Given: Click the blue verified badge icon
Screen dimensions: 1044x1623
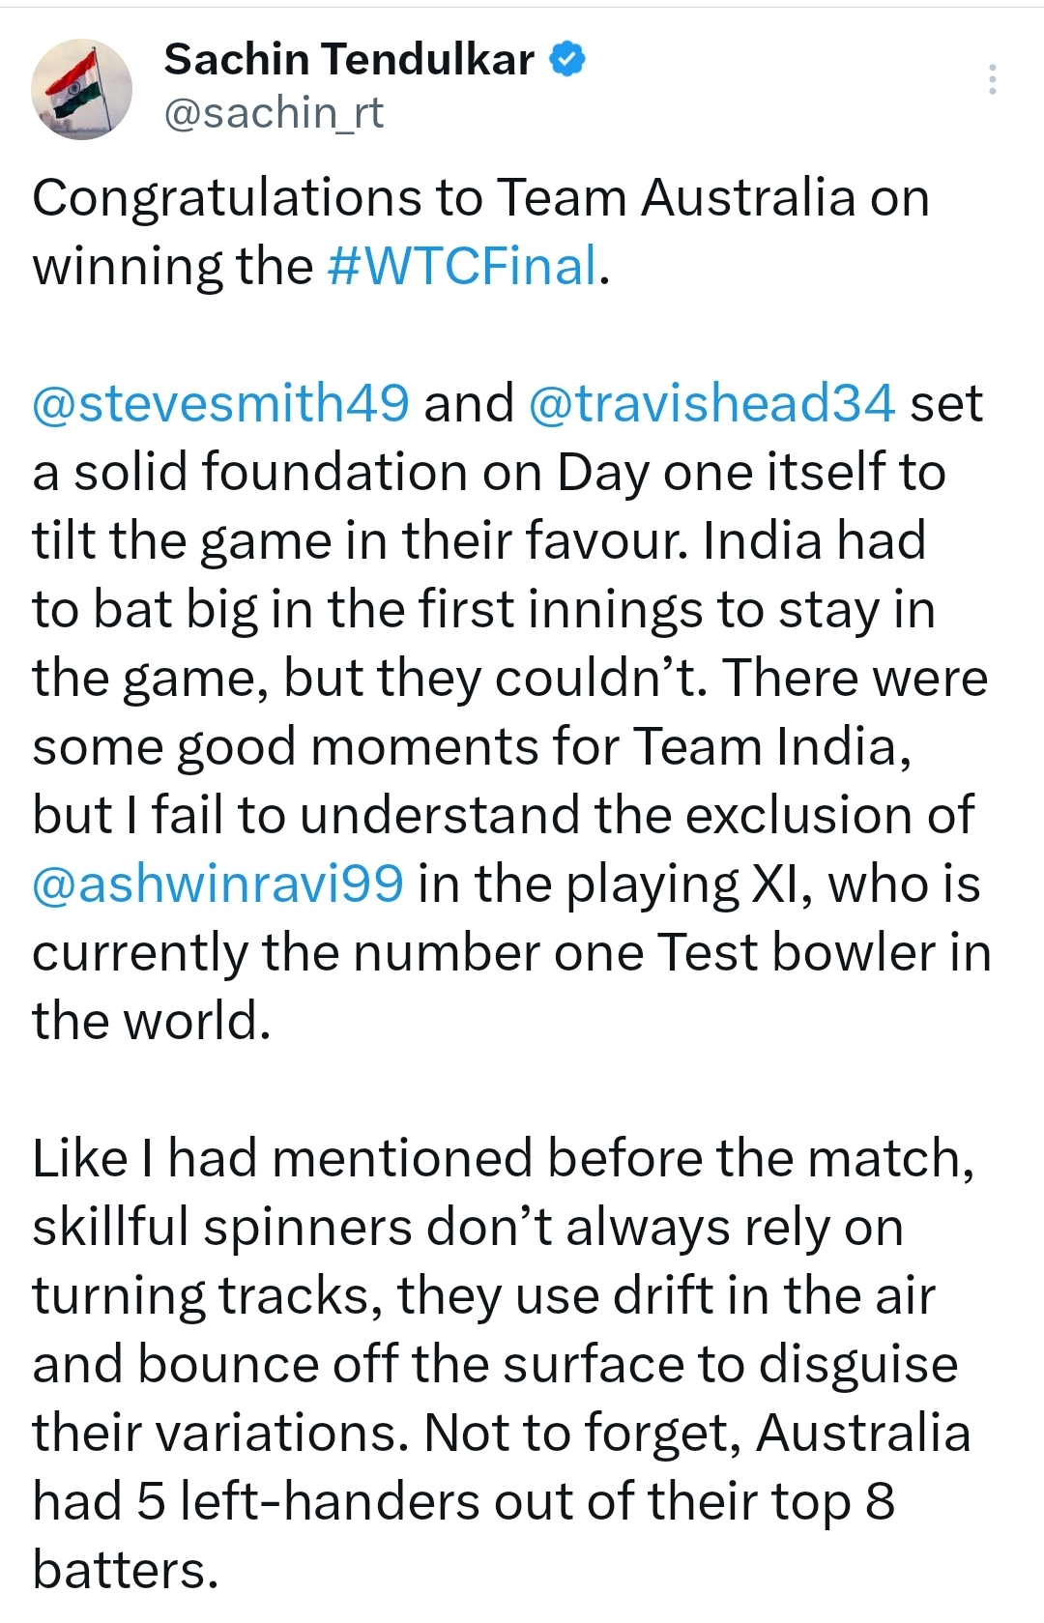Looking at the screenshot, I should (567, 60).
